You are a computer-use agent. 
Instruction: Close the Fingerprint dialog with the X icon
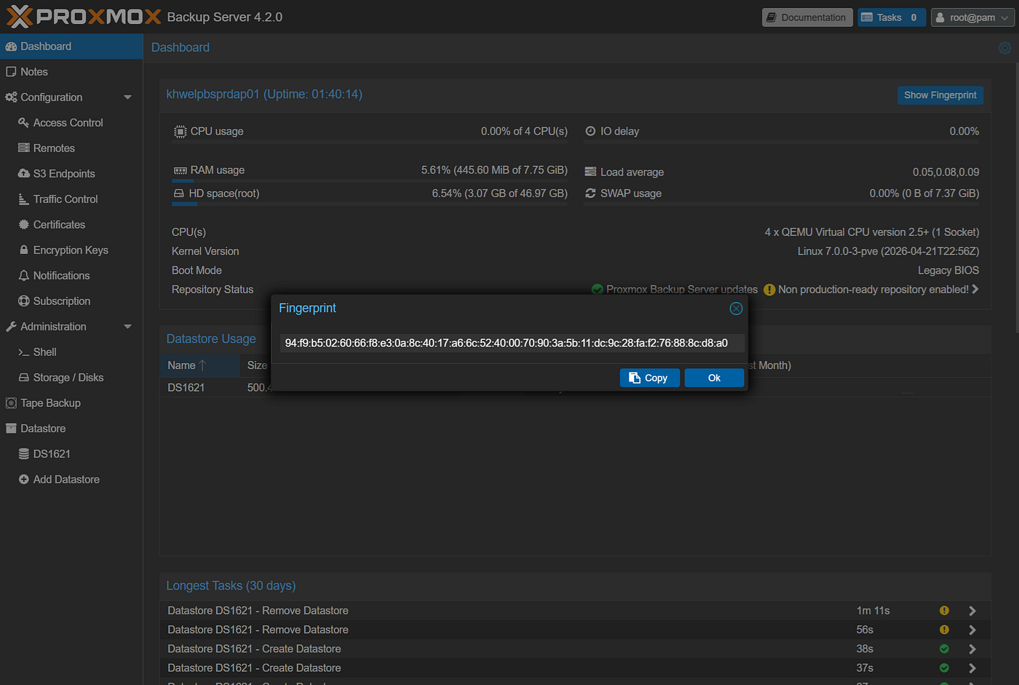click(x=736, y=309)
